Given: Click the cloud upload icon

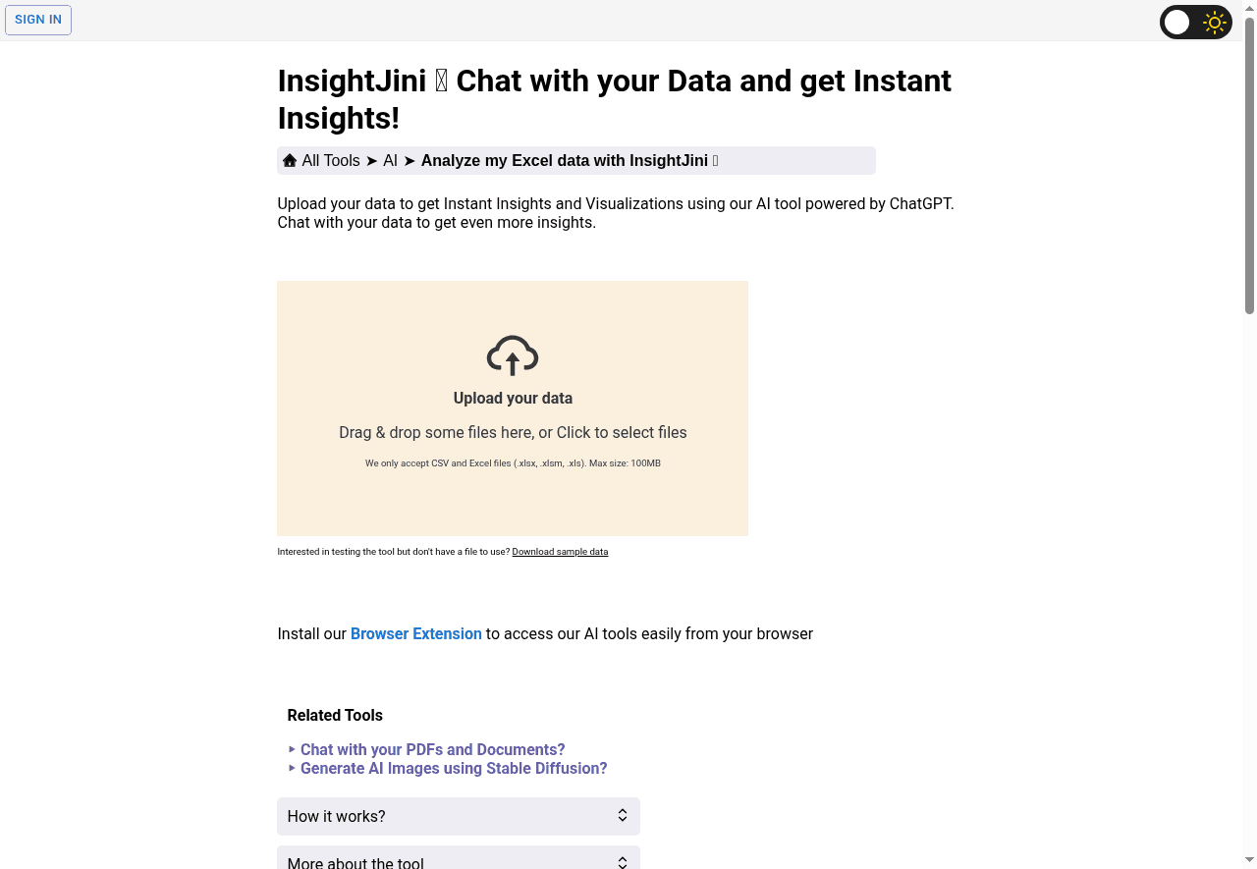Looking at the screenshot, I should [x=512, y=355].
